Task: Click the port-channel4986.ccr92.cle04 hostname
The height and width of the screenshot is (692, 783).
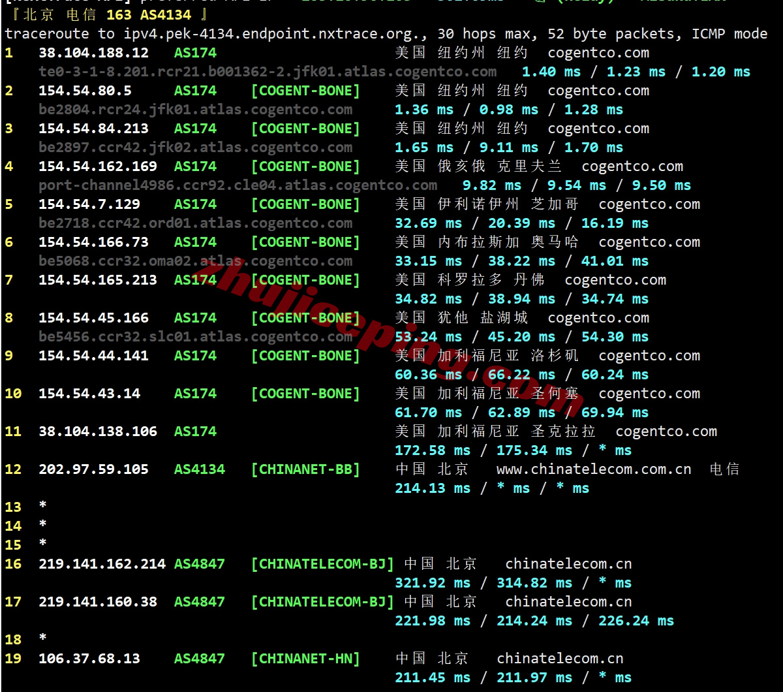Action: click(x=238, y=185)
